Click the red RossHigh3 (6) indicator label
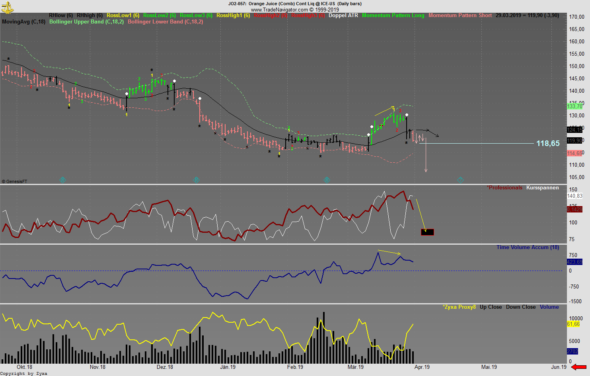 click(308, 16)
